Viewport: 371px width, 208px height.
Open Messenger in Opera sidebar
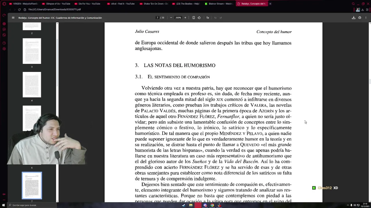coord(4,29)
